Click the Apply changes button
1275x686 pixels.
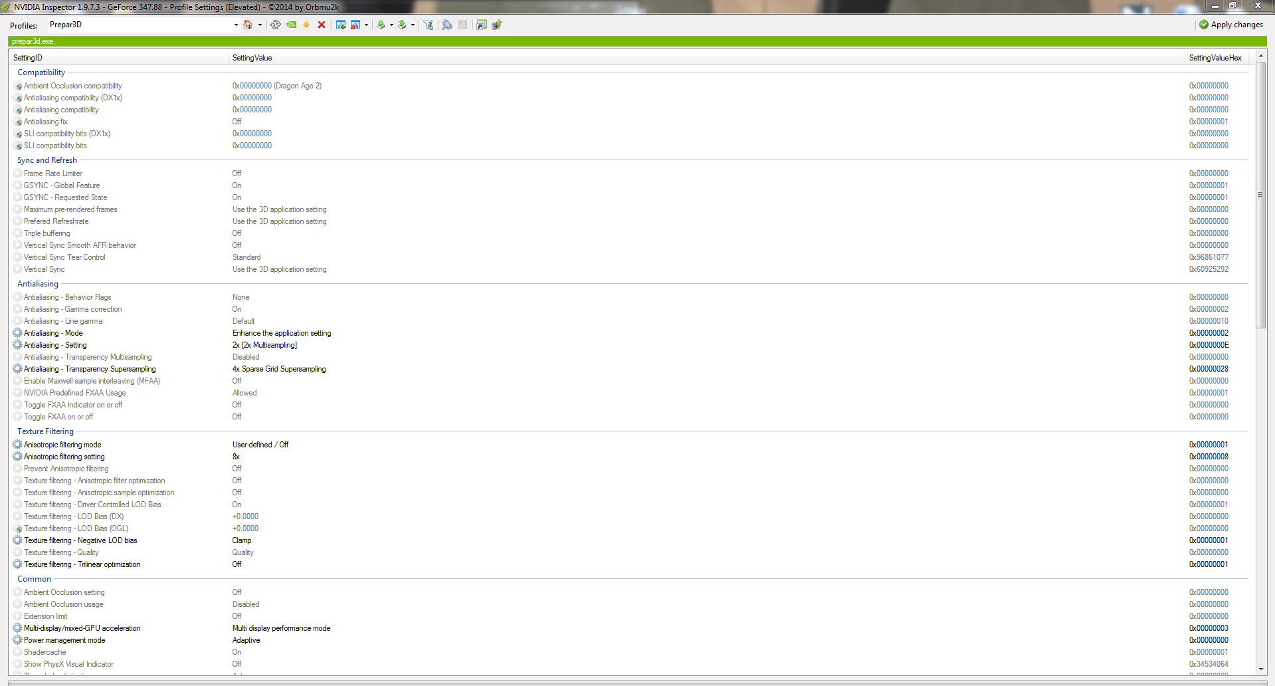1231,25
